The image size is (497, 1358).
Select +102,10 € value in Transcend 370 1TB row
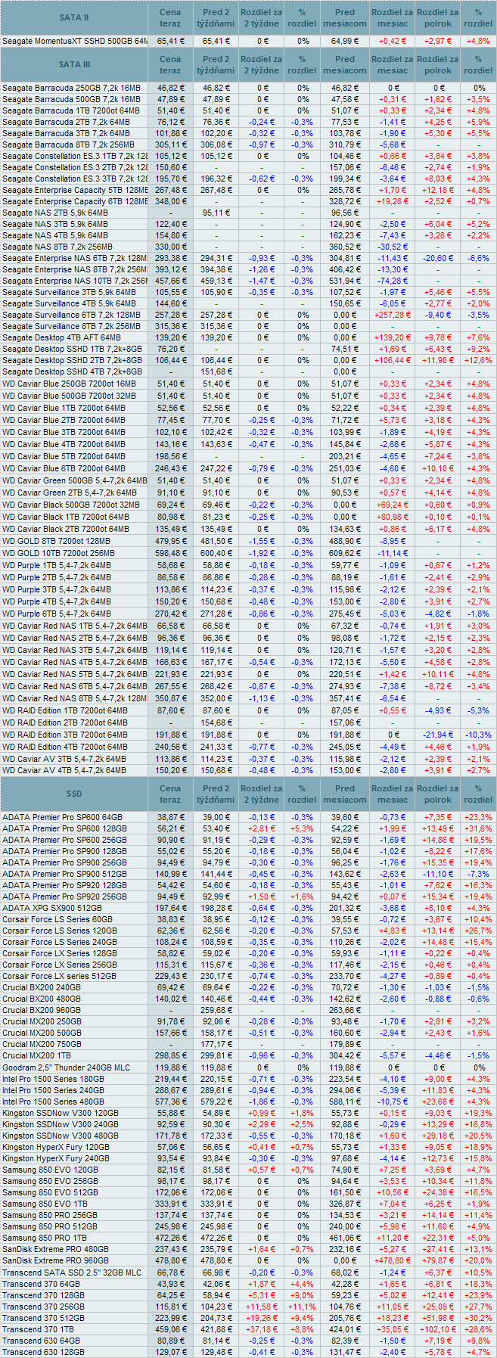[x=437, y=1329]
